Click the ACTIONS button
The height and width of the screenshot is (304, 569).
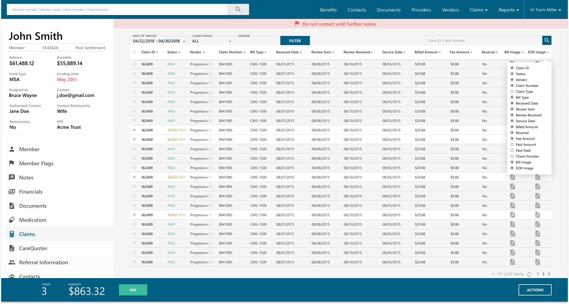[535, 290]
